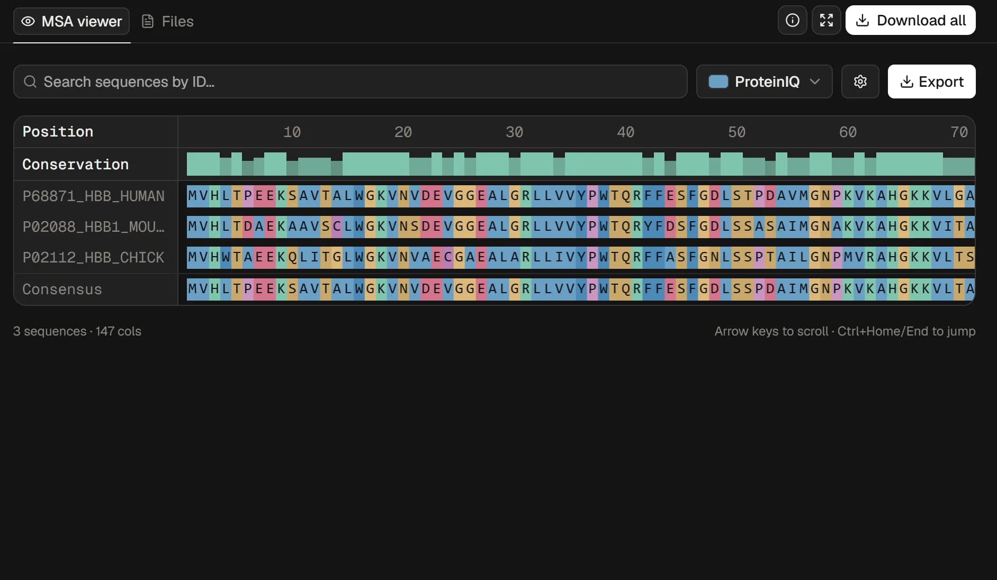The image size is (997, 580).
Task: Select the P02112_HBB_CHICK sequence label
Action: (x=93, y=258)
